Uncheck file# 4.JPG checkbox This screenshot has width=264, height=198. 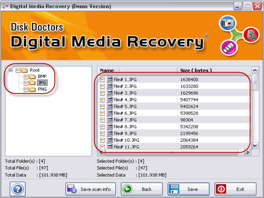pos(102,100)
